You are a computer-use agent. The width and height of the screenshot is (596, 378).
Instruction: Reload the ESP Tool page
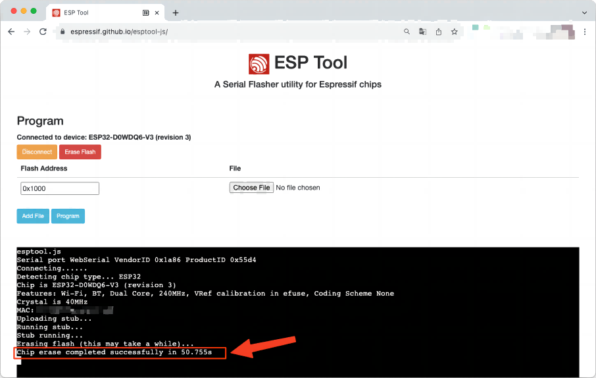click(x=43, y=32)
